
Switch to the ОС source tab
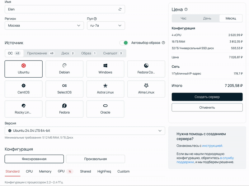point(14,53)
